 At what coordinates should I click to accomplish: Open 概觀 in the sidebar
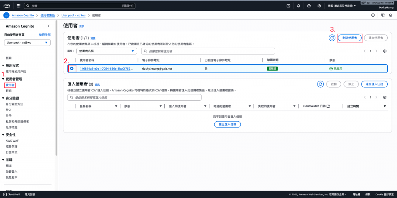[9, 58]
